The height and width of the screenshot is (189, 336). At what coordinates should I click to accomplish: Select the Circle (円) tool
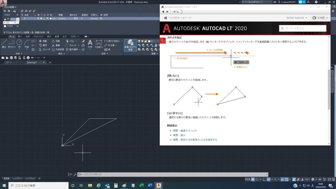[19, 44]
